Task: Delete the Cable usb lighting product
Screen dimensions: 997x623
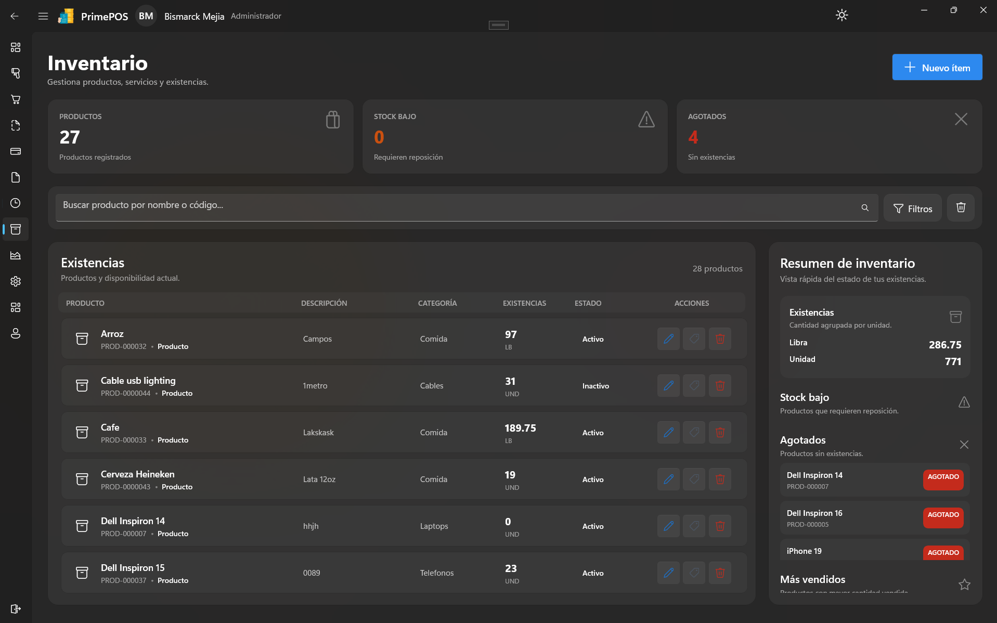Action: click(720, 385)
